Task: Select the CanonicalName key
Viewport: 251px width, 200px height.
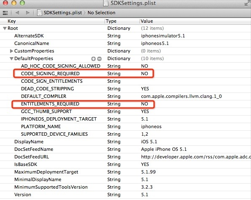Action: click(32, 43)
